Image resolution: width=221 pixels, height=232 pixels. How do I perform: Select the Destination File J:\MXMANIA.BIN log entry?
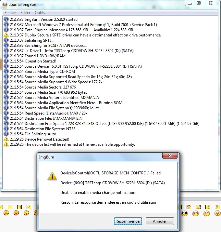(46, 118)
